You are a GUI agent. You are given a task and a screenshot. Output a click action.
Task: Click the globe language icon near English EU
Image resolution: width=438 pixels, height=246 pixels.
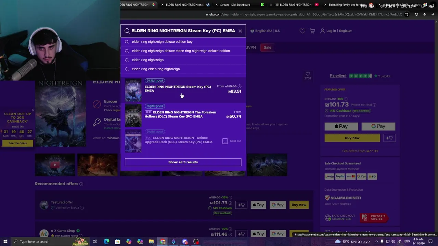pos(252,31)
